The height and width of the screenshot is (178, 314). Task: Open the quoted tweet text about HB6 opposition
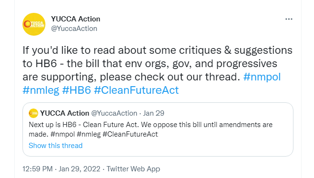[151, 129]
